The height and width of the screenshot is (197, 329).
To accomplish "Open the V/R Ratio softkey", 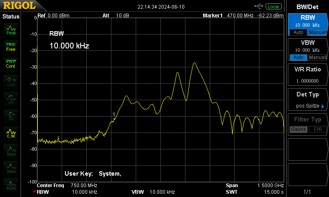I will 308,75.
